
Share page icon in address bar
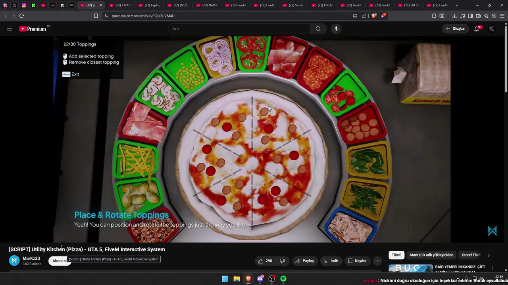[364, 16]
